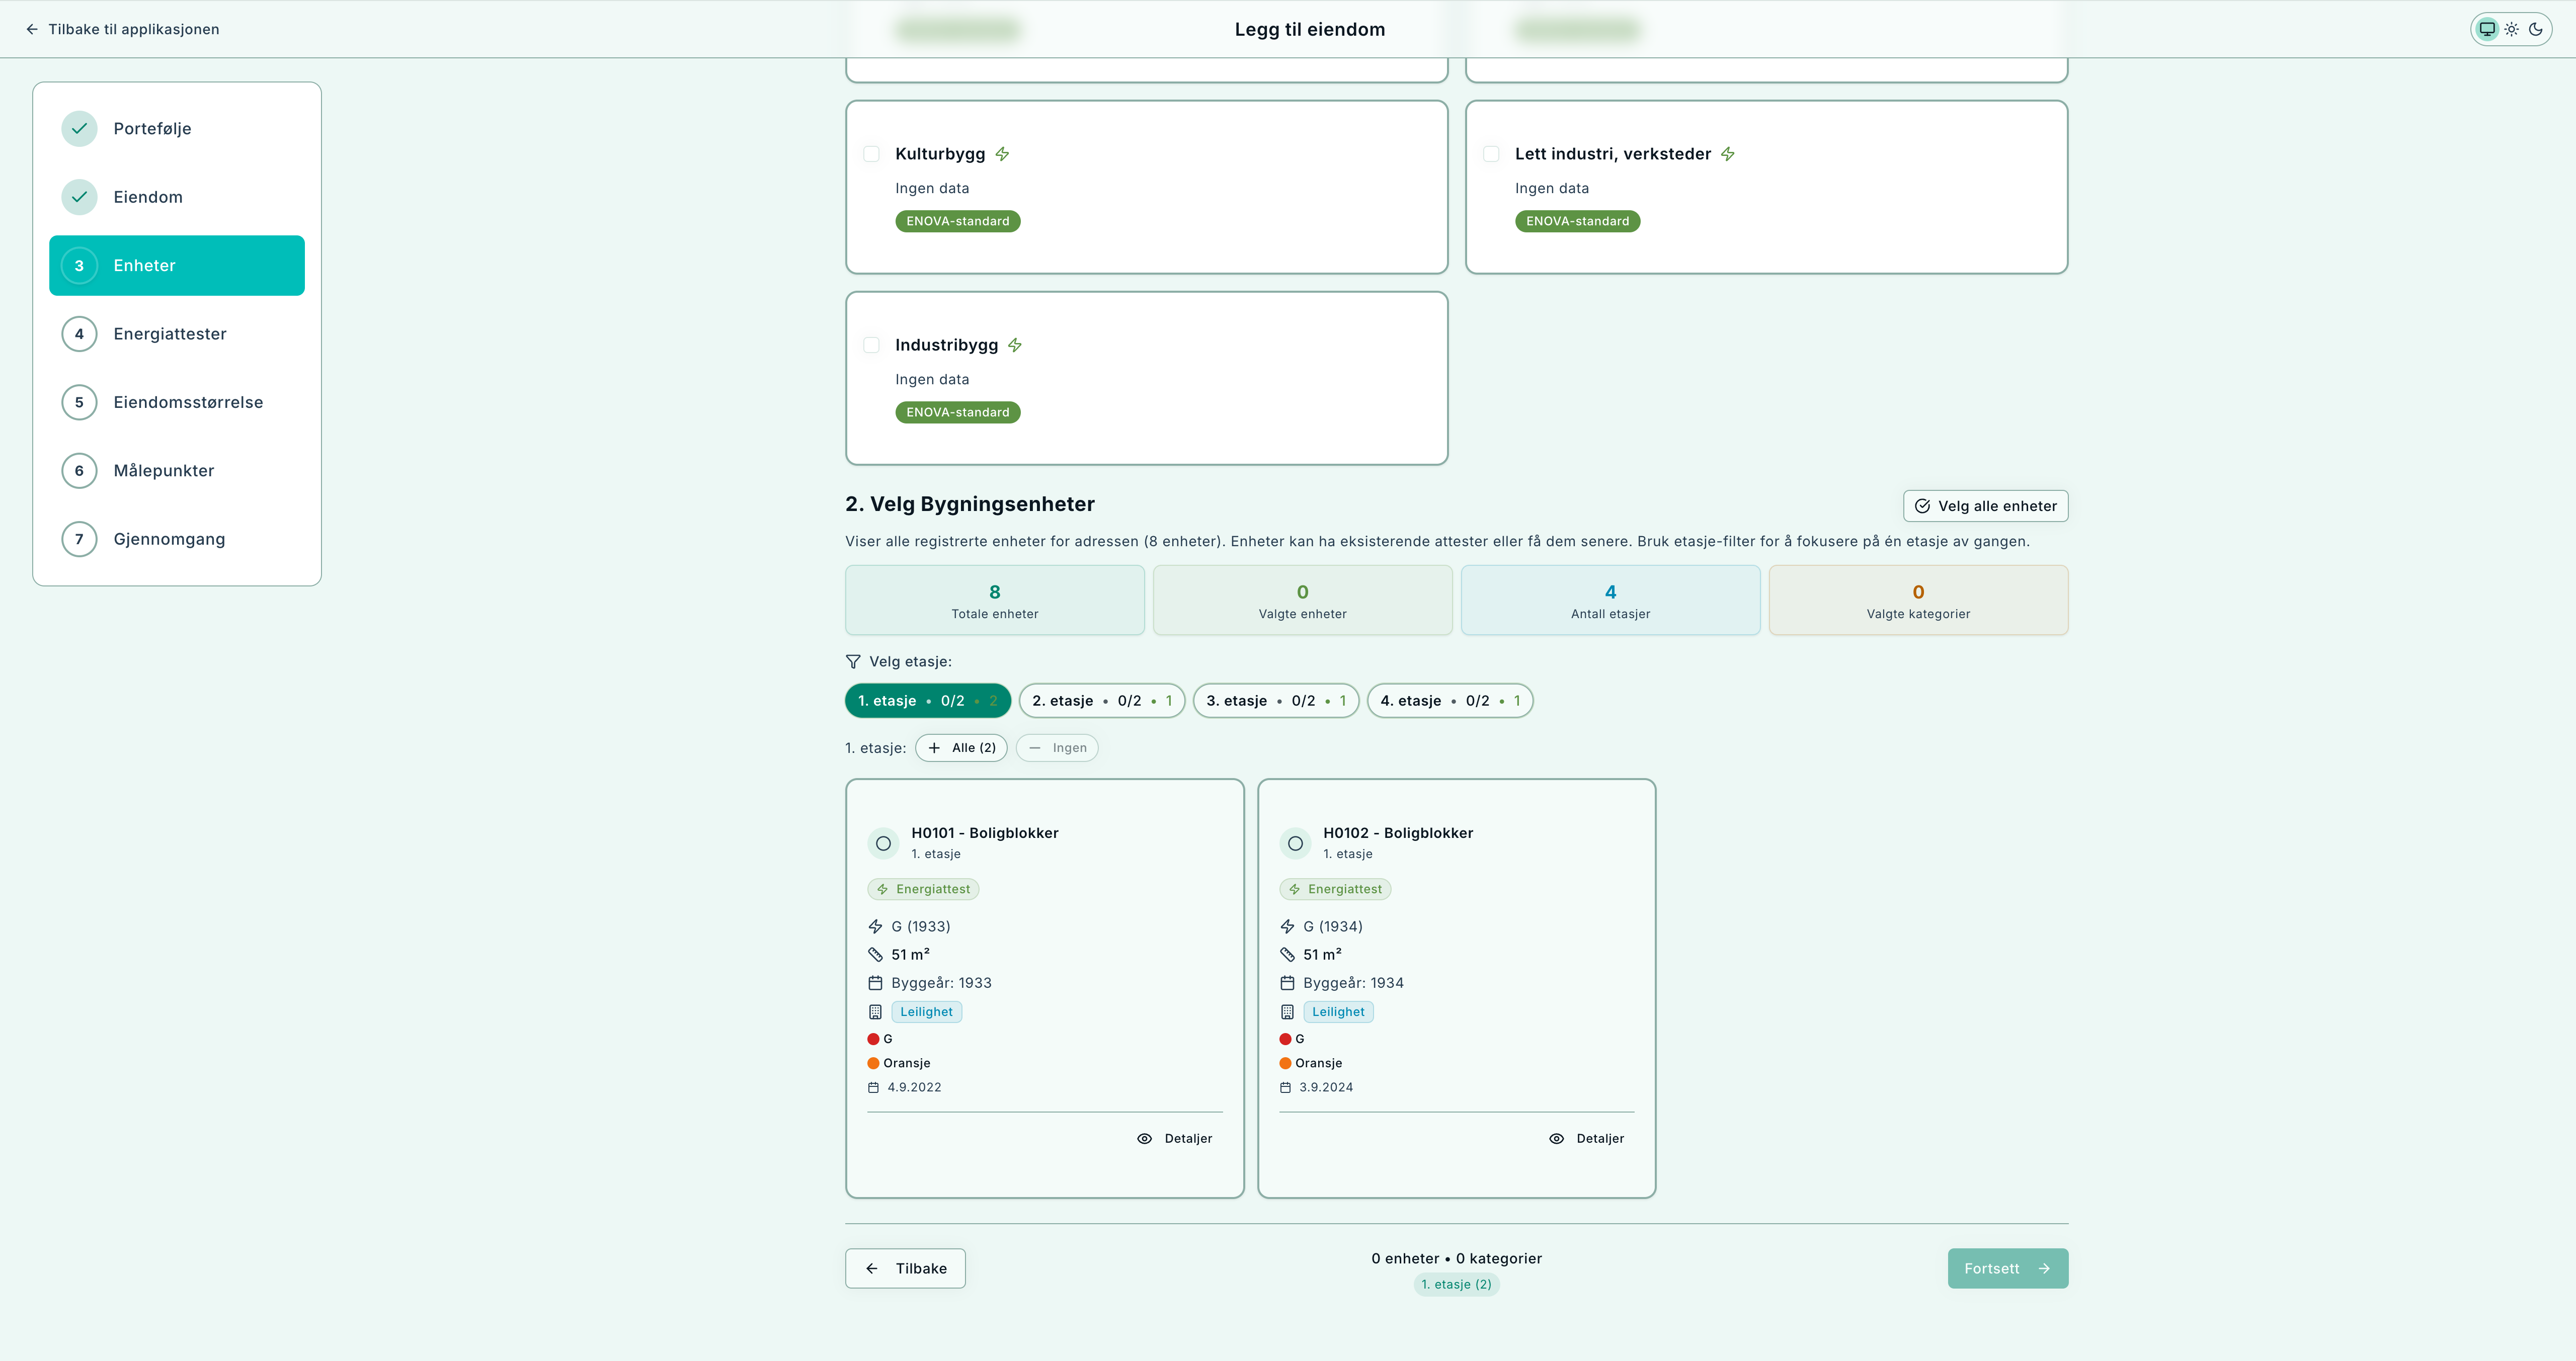Switch to dark theme moon icon

coord(2535,29)
